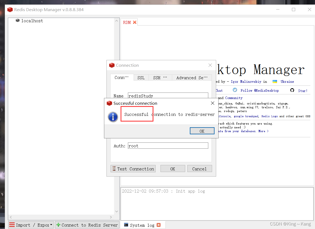Open the Import / Export dropdown
Image resolution: width=315 pixels, height=229 pixels.
31,225
